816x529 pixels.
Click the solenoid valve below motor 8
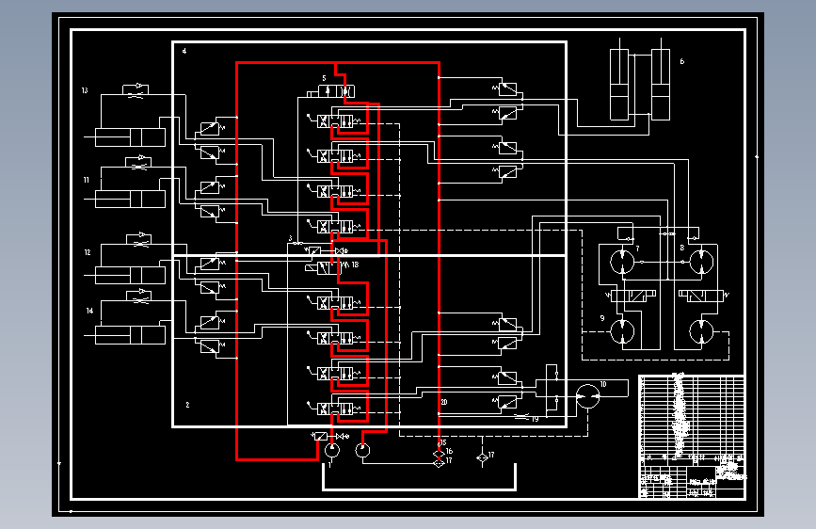pyautogui.click(x=703, y=296)
